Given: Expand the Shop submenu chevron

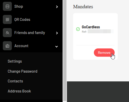Looking at the screenshot, I should [57, 7].
